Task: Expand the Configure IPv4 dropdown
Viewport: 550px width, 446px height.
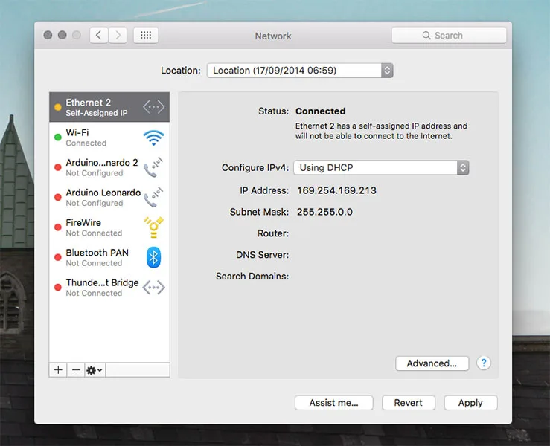Action: (381, 168)
